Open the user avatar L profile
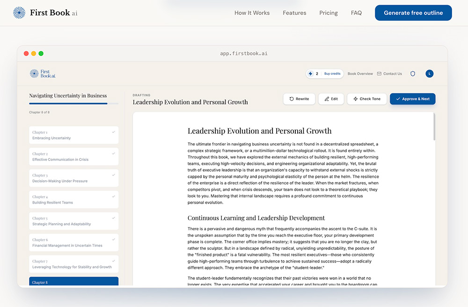The height and width of the screenshot is (307, 468). pyautogui.click(x=429, y=73)
